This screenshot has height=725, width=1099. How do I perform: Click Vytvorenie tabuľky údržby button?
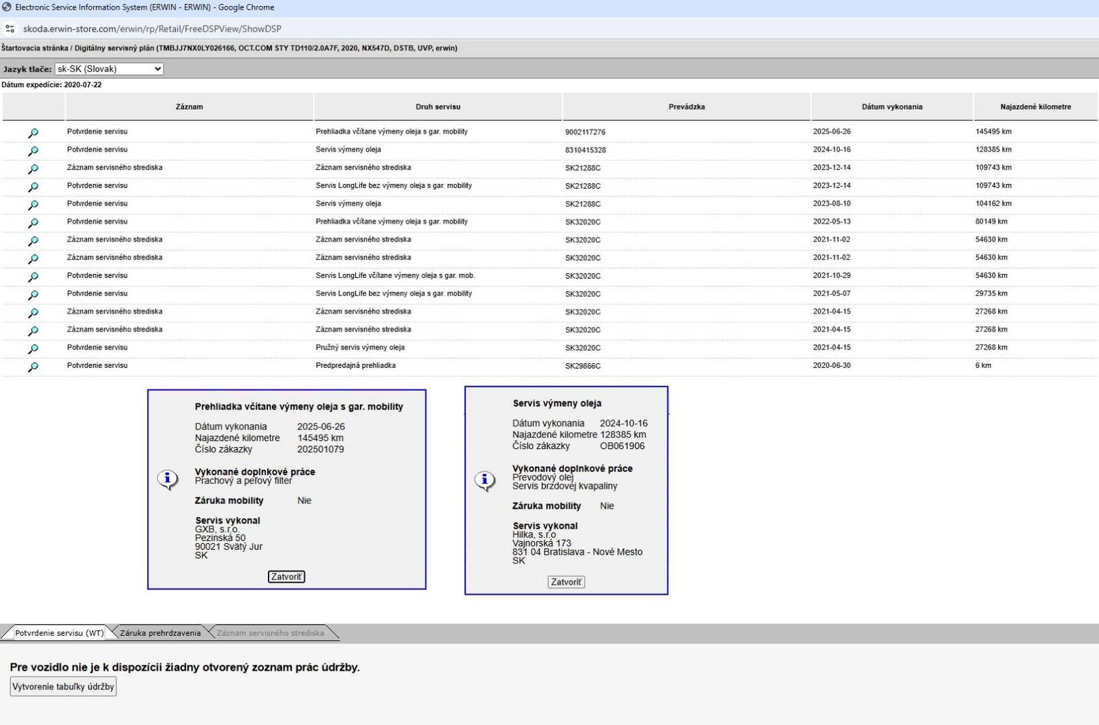pos(63,687)
